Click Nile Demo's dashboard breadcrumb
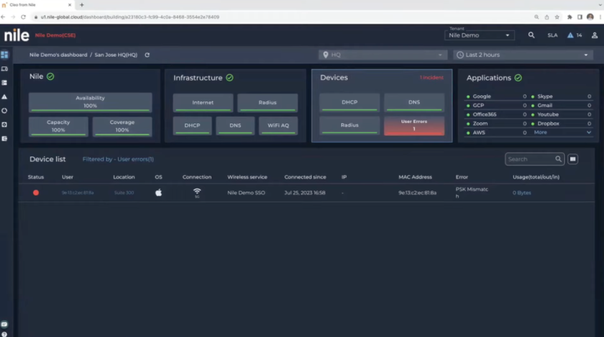Screen dimensions: 604x337 click(x=58, y=55)
